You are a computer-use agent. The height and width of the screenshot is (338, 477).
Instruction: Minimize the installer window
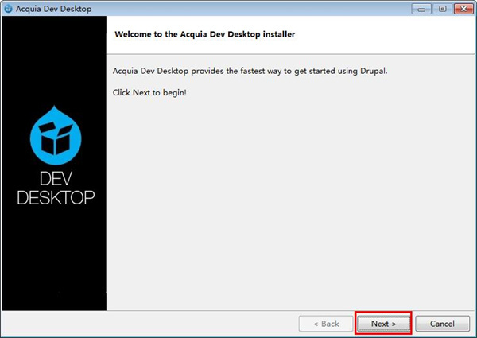tap(421, 9)
